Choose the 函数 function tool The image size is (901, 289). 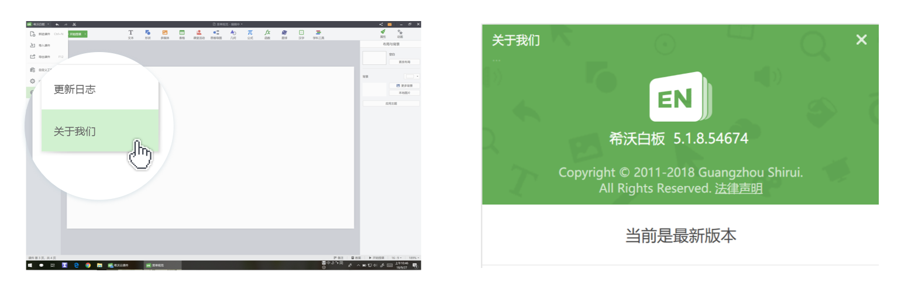pos(267,34)
